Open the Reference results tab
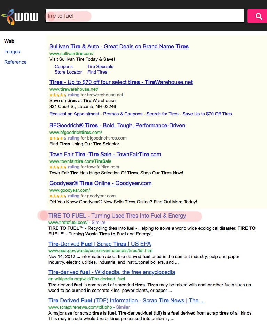This screenshot has height=324, width=267. coord(15,62)
